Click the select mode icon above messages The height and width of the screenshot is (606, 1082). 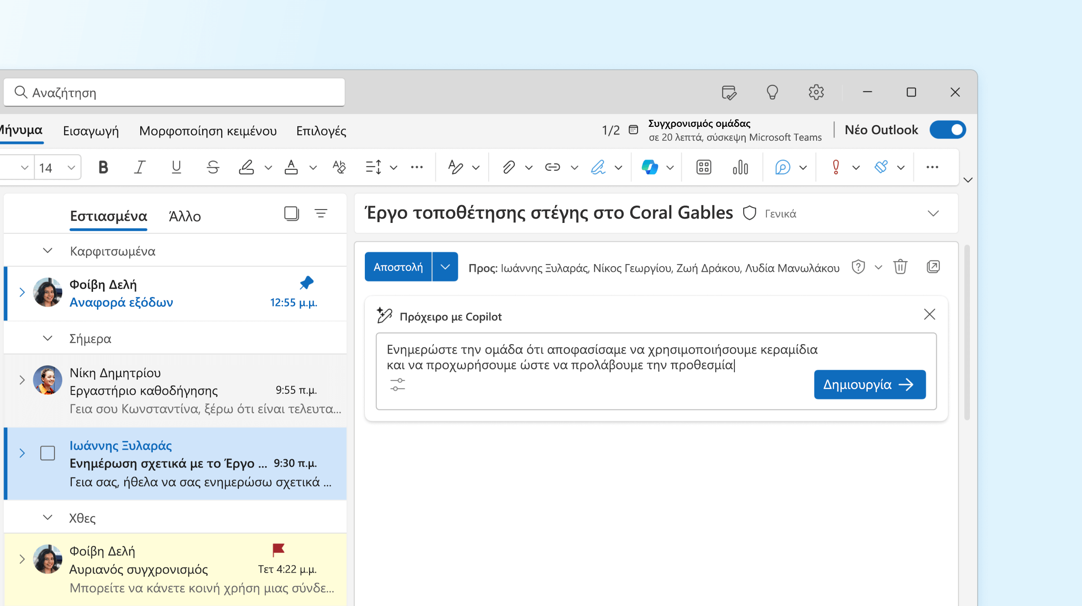292,213
